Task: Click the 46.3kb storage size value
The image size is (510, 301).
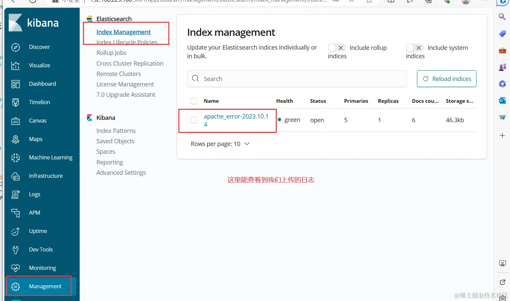Action: pos(455,120)
